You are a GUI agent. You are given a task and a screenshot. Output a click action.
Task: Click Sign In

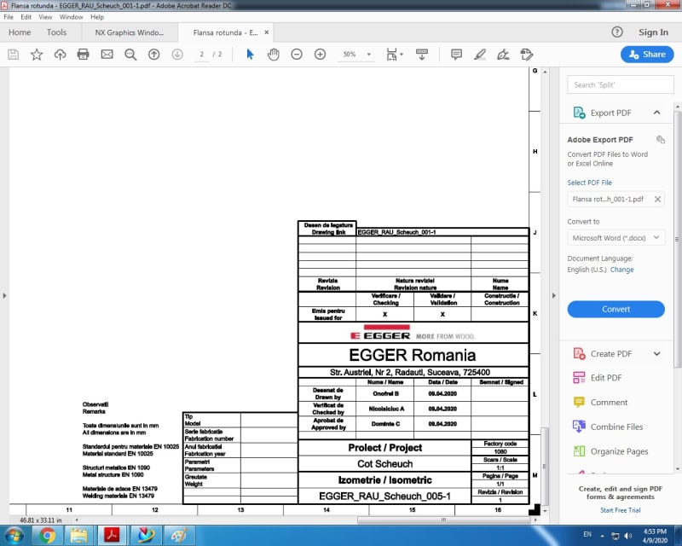coord(653,32)
